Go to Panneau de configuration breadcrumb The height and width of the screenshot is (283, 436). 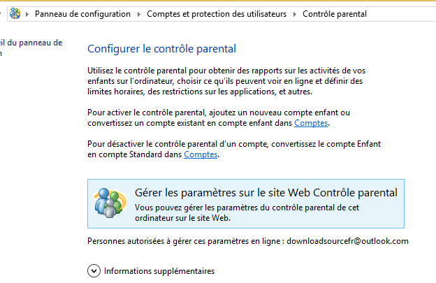(x=82, y=14)
